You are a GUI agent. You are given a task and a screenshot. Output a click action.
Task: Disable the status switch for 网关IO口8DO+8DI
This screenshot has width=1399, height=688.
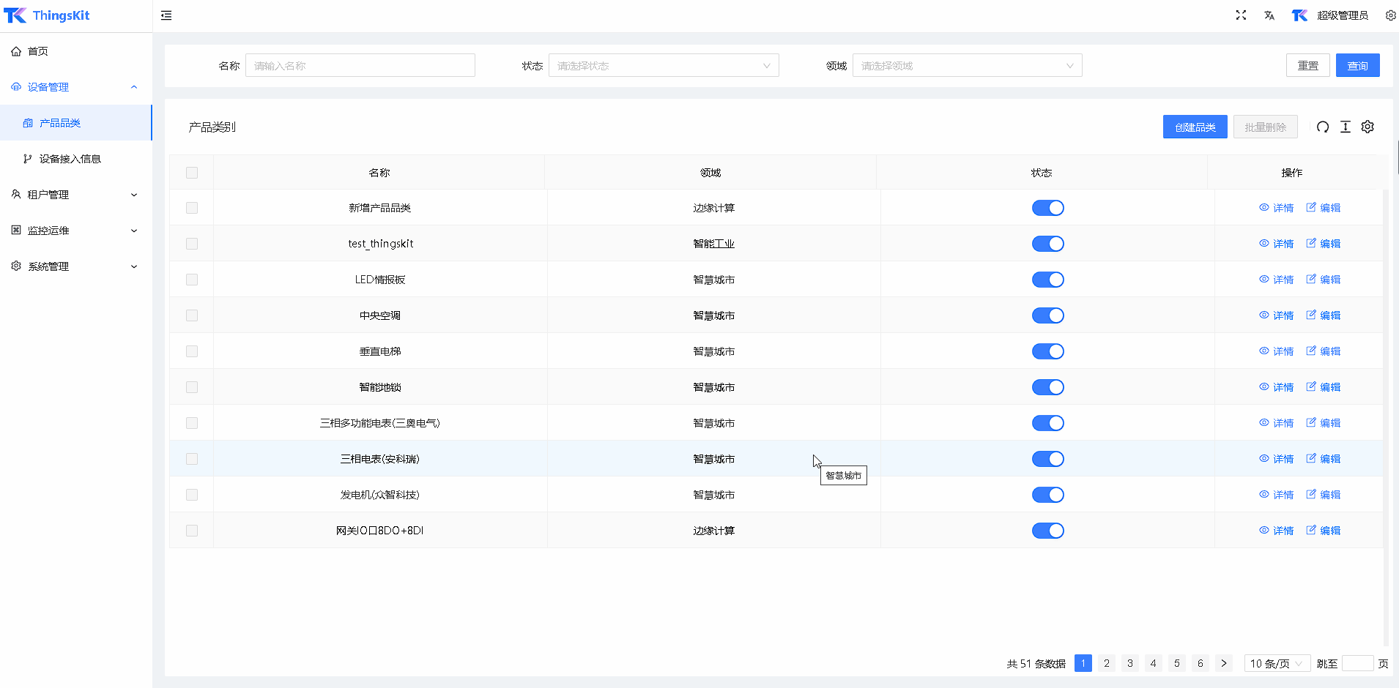click(x=1047, y=531)
